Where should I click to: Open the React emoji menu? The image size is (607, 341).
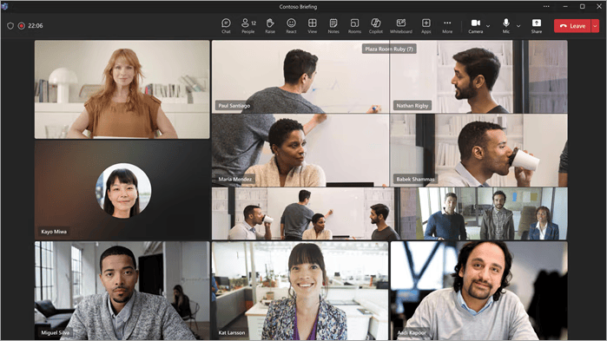[x=291, y=26]
